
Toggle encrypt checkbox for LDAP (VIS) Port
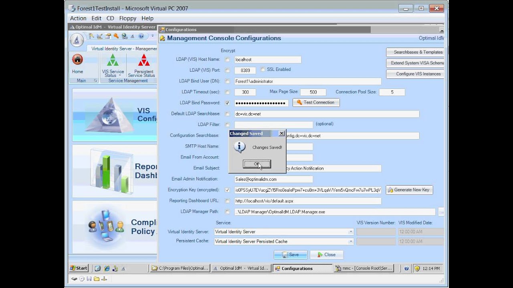pos(227,70)
